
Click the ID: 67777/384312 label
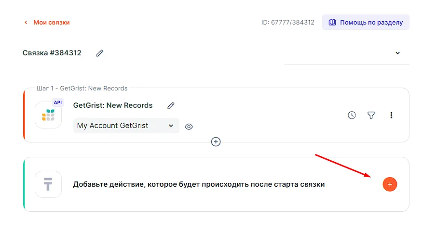tap(287, 23)
